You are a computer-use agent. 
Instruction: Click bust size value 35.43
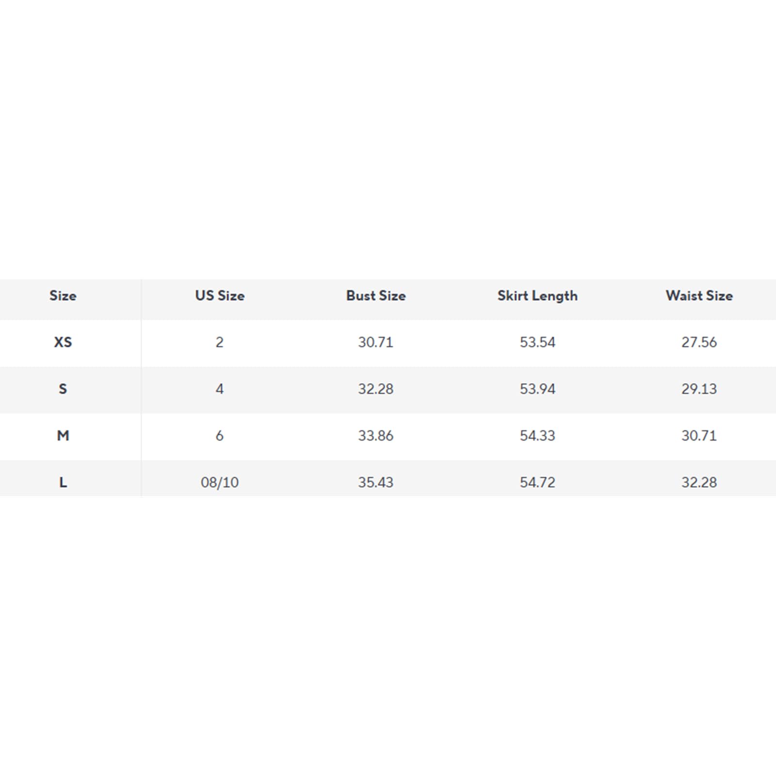(x=376, y=482)
